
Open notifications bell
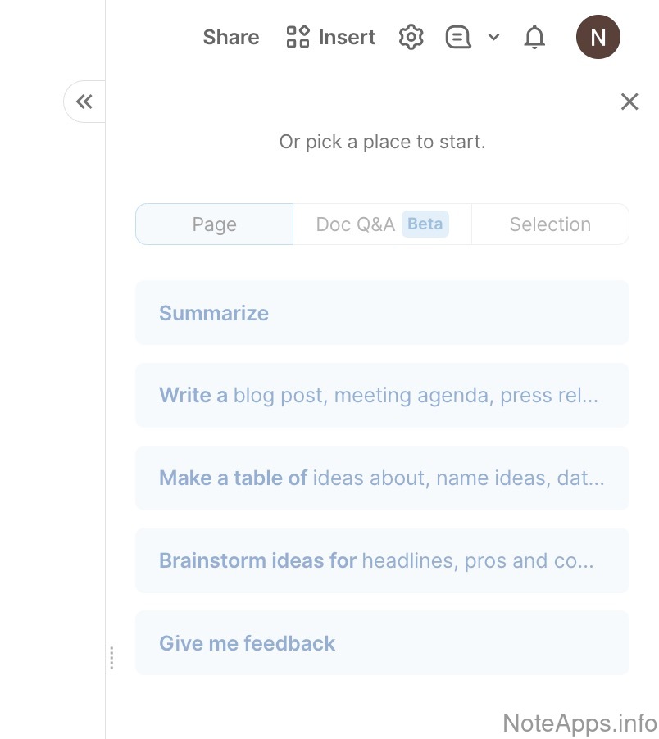(534, 37)
